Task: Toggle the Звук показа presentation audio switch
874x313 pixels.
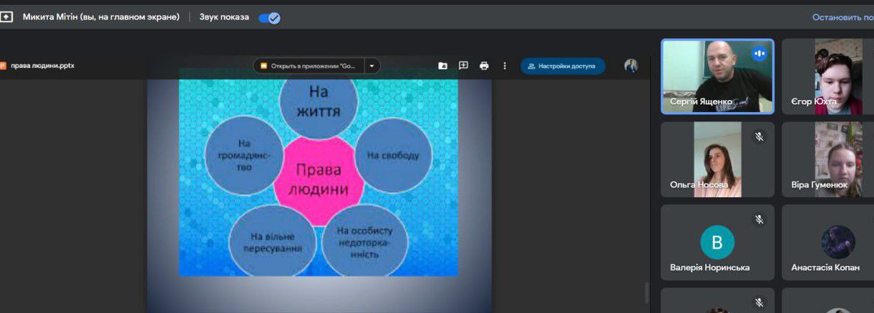Action: pyautogui.click(x=269, y=18)
